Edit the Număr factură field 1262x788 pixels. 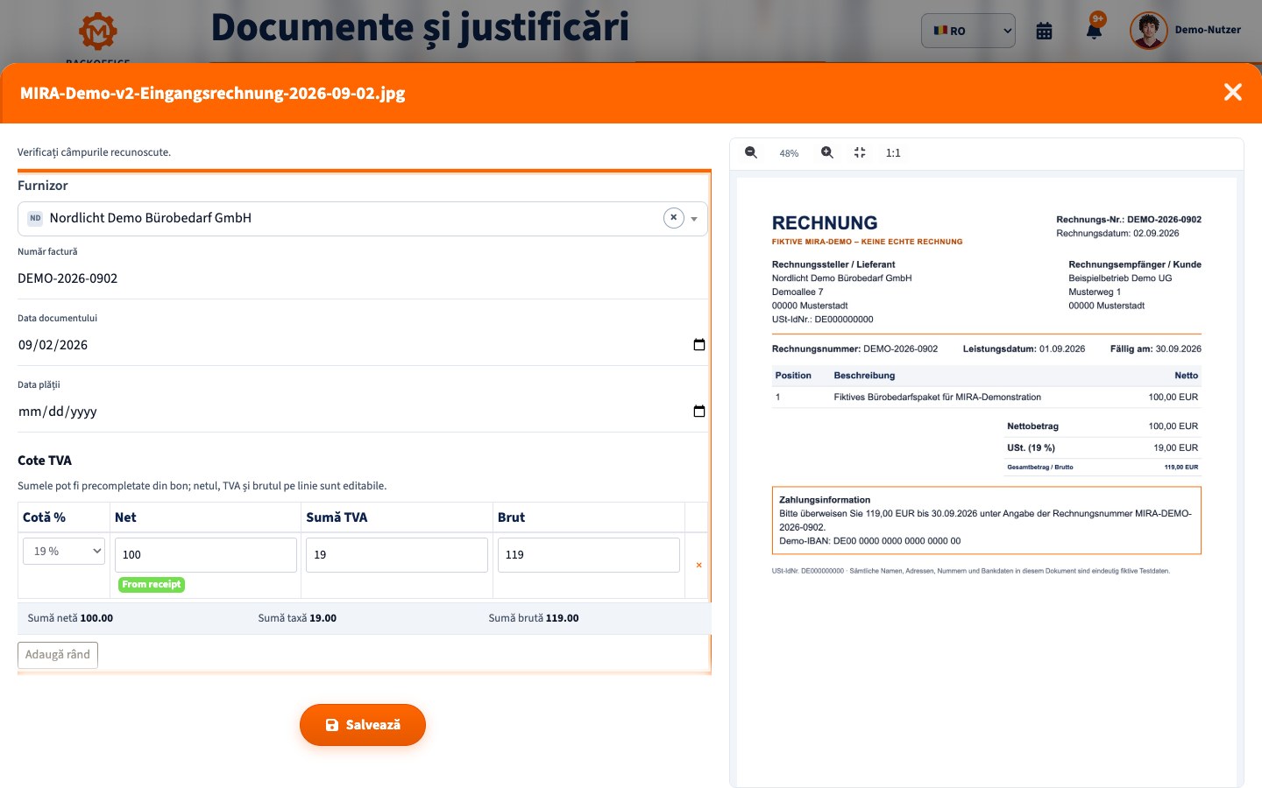[x=362, y=278]
